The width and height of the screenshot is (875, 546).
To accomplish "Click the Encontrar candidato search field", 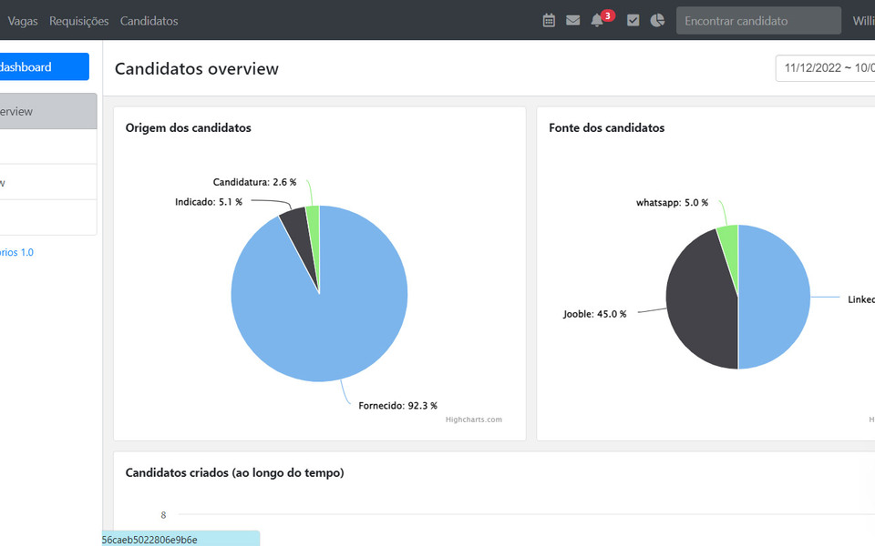I will (x=757, y=19).
